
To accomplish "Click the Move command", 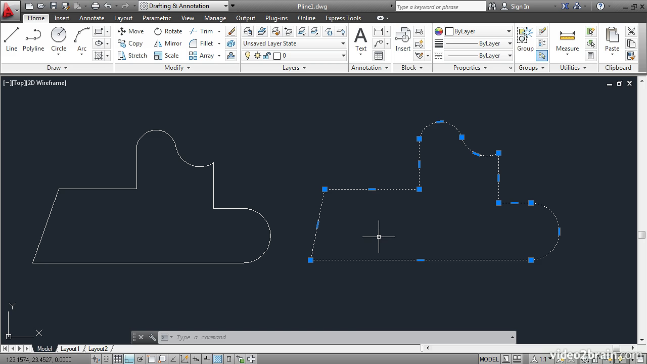I will tap(131, 31).
